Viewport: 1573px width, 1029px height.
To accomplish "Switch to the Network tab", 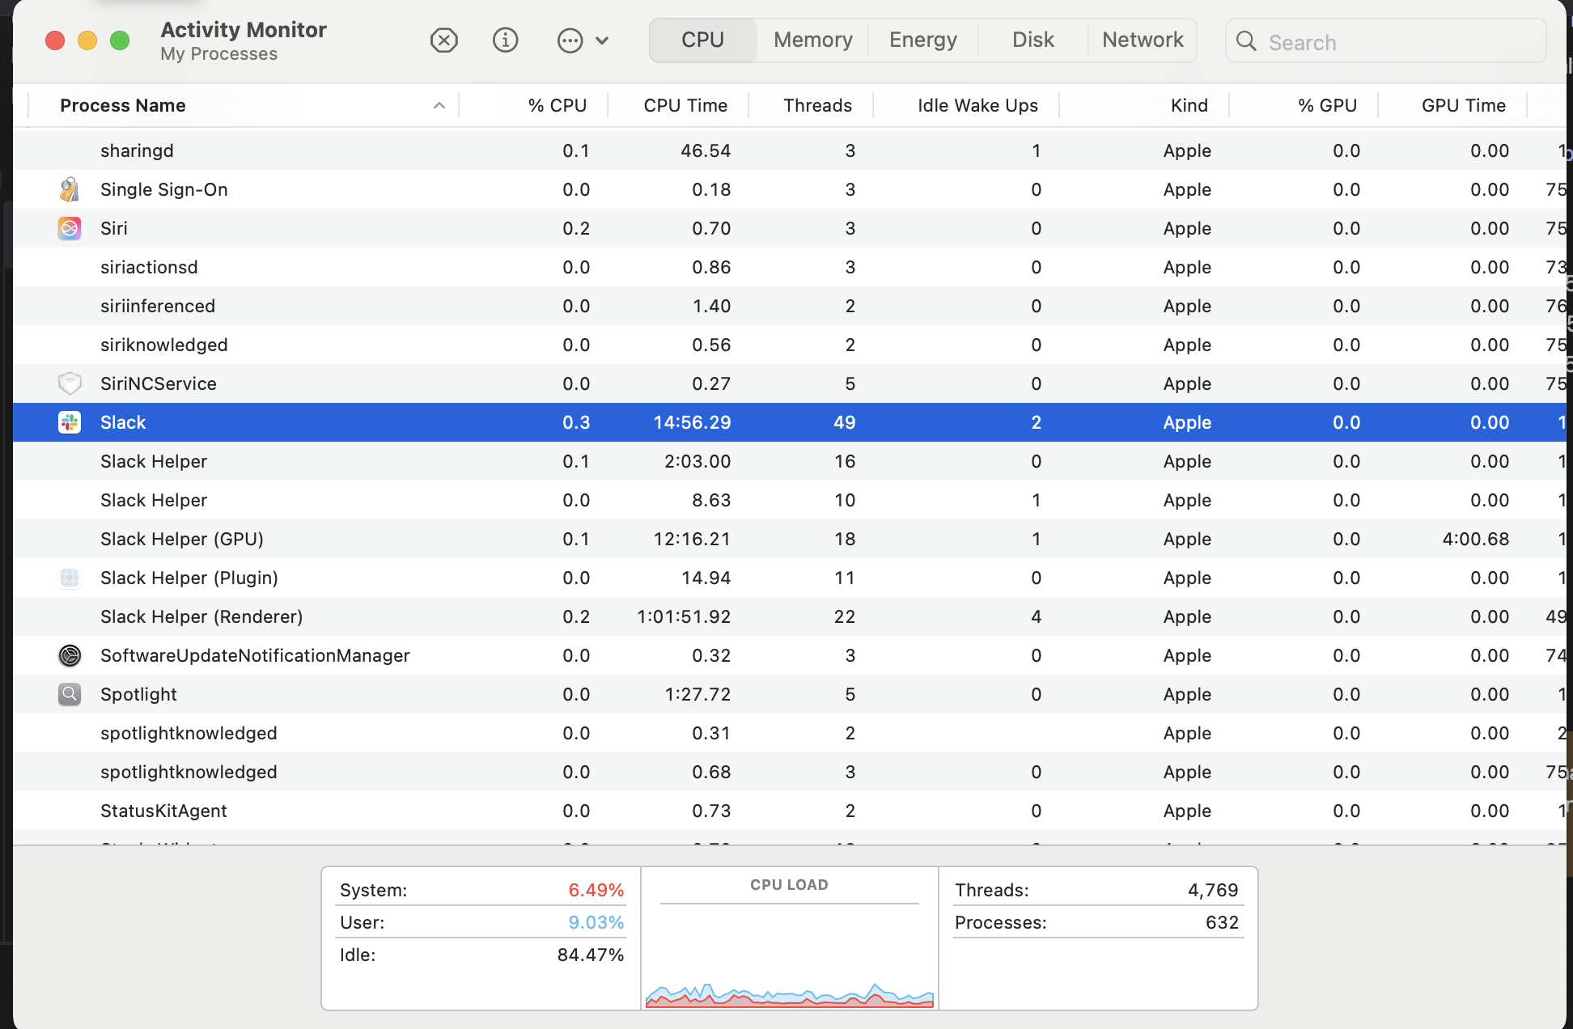I will [x=1142, y=40].
